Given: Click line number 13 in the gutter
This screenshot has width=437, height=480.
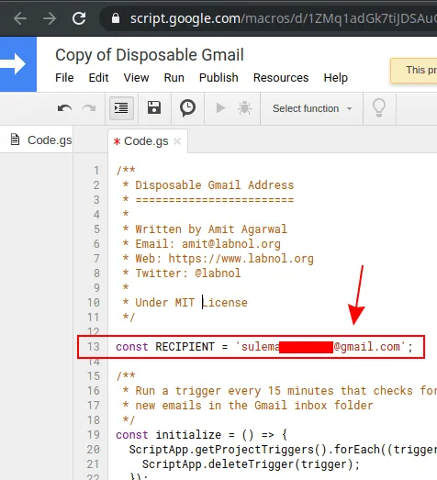Looking at the screenshot, I should (x=94, y=347).
